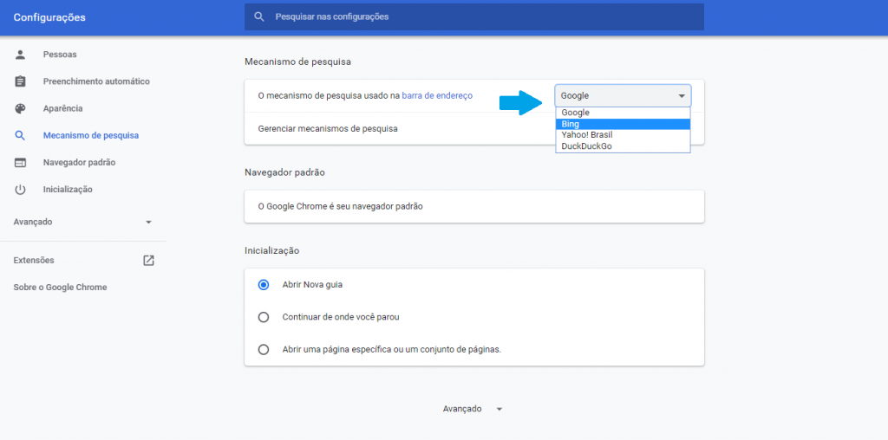Open Sobre o Google Chrome
The width and height of the screenshot is (888, 440).
[x=60, y=288]
